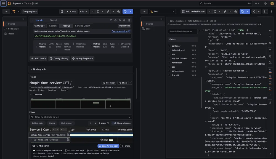Click the Search fields by name input
276x159 pixels.
coord(182,31)
